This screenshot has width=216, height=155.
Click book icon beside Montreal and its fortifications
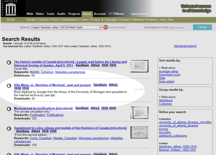[x=9, y=109]
